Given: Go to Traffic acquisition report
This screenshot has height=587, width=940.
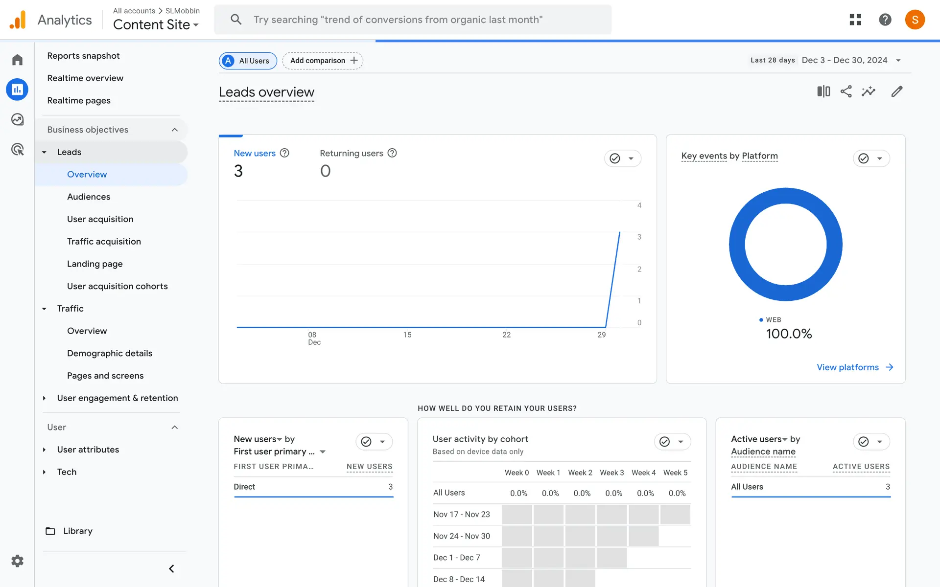Looking at the screenshot, I should pos(104,242).
